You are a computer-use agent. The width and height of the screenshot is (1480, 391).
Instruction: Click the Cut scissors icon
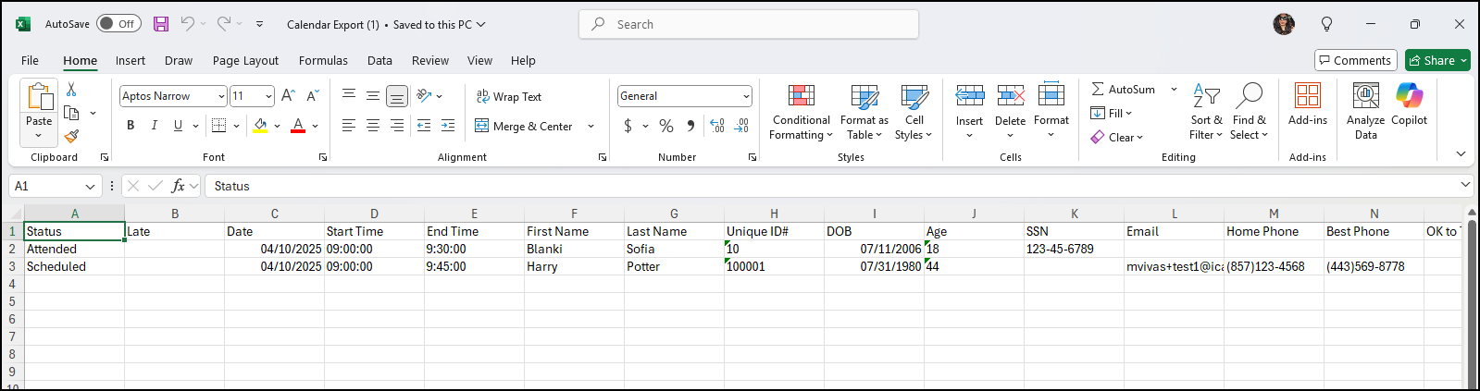[71, 90]
